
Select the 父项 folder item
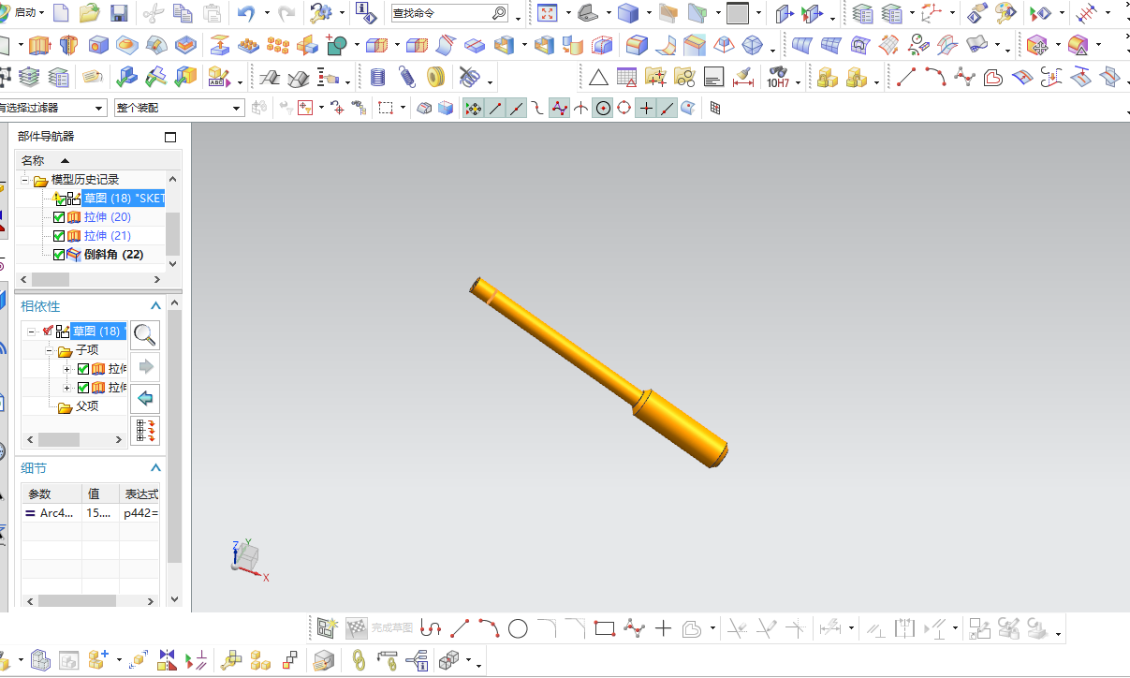(x=87, y=406)
